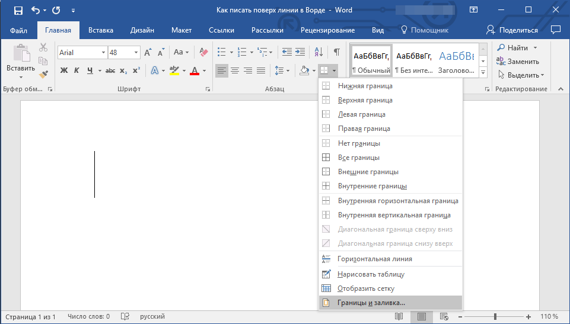Switch to the Вставка ribbon tab
Screen dimensions: 570x324
coord(101,30)
